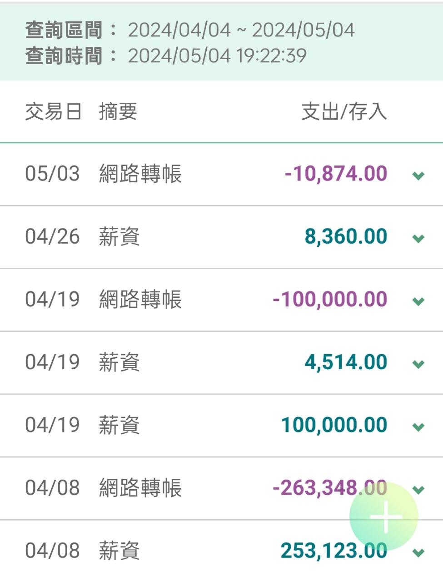Select 網路轉帳 label on the 05/03 row
This screenshot has height=582, width=443.
[x=140, y=174]
